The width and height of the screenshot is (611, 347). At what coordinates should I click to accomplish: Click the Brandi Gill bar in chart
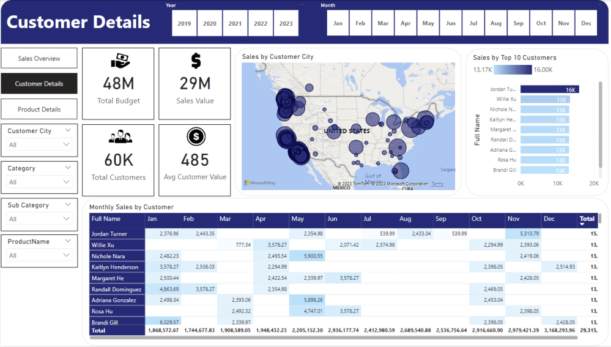(x=544, y=170)
